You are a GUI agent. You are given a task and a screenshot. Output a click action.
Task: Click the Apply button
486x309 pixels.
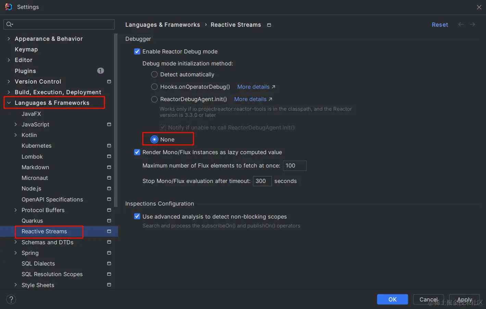[464, 299]
